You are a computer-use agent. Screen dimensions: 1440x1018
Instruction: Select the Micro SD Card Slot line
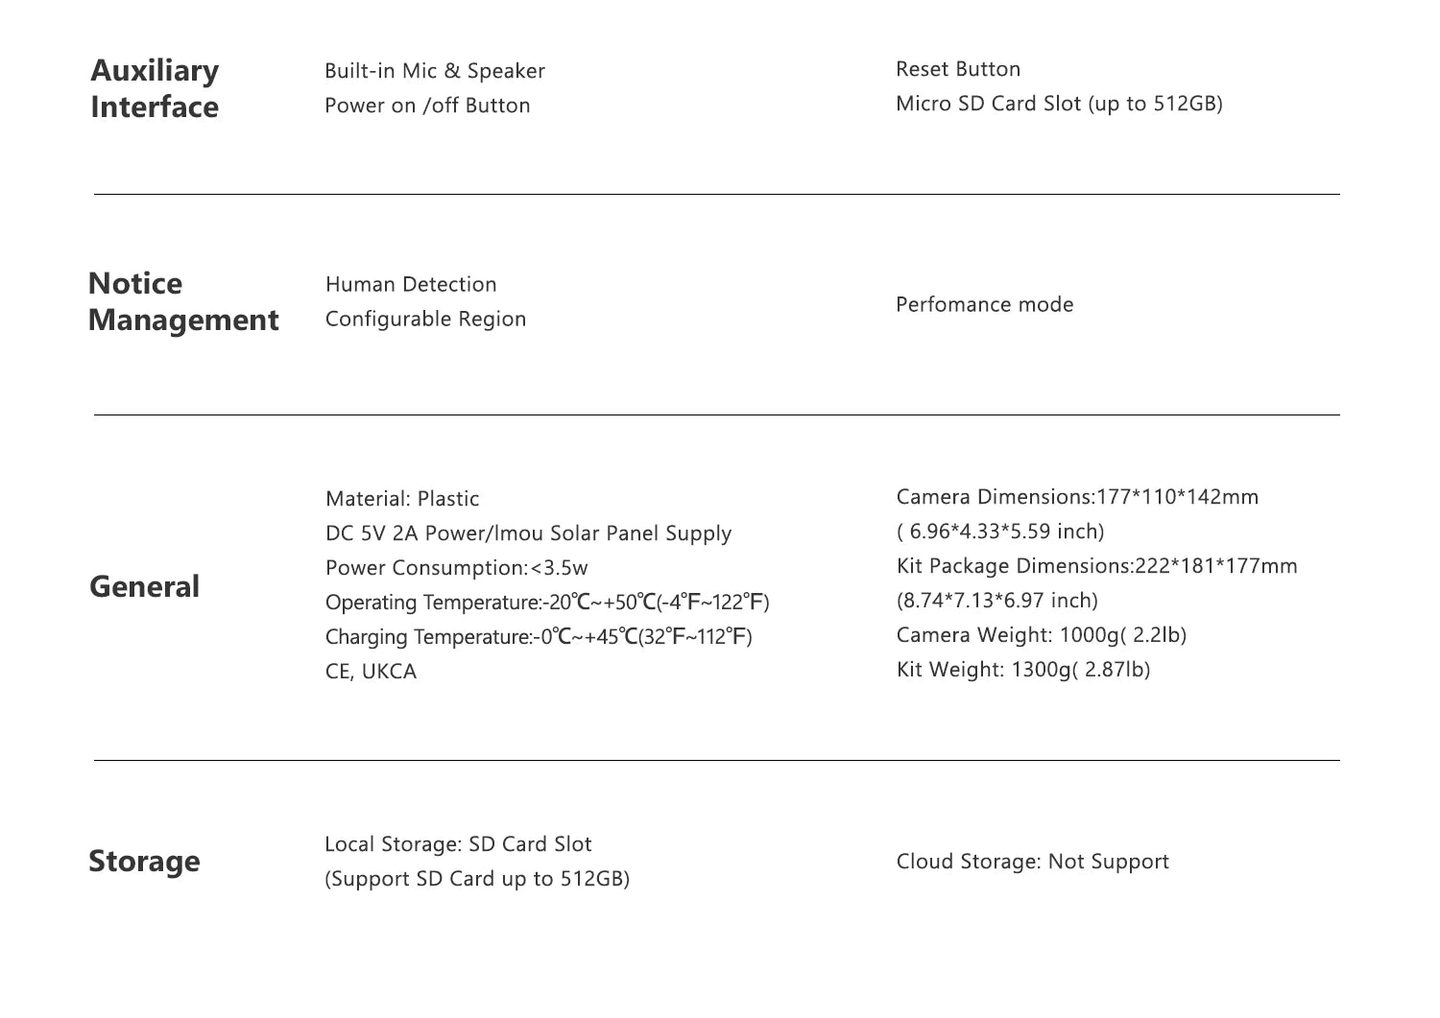1058,104
